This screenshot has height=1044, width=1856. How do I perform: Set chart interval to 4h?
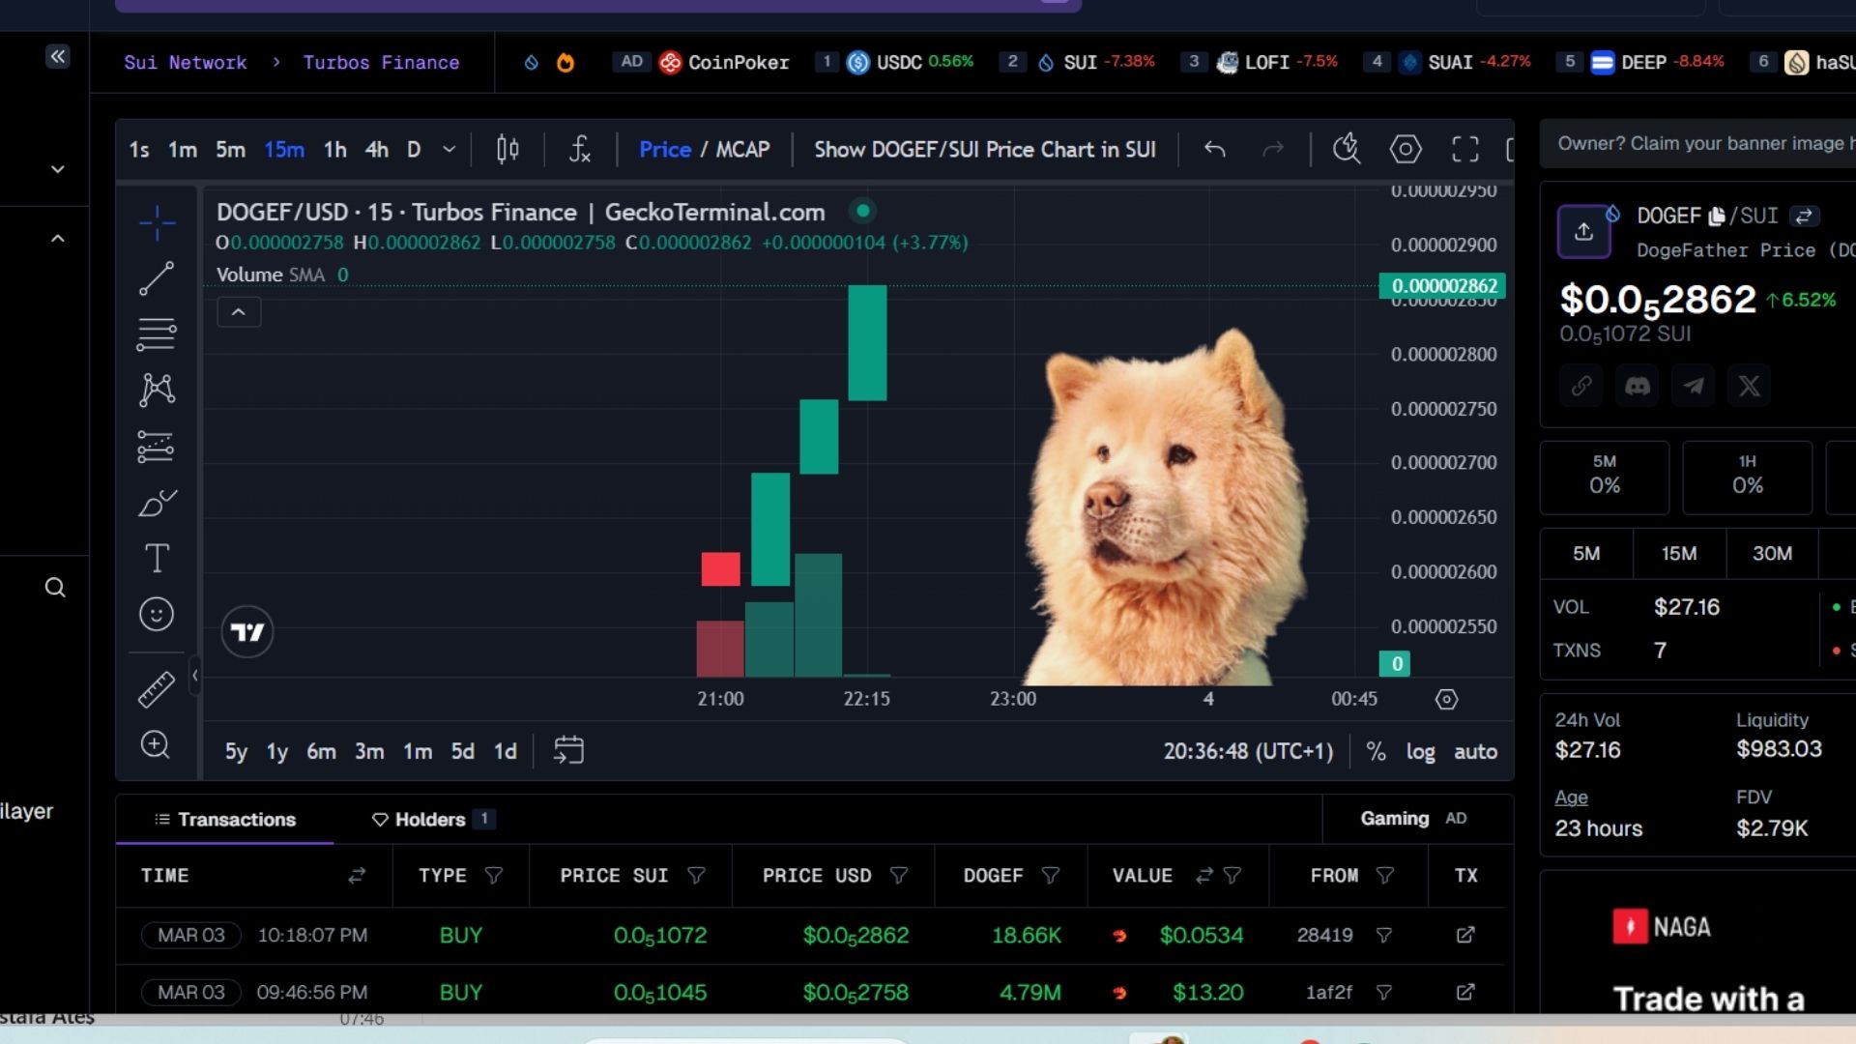(x=377, y=149)
